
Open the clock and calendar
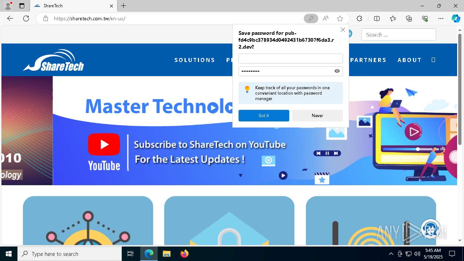pos(433,254)
